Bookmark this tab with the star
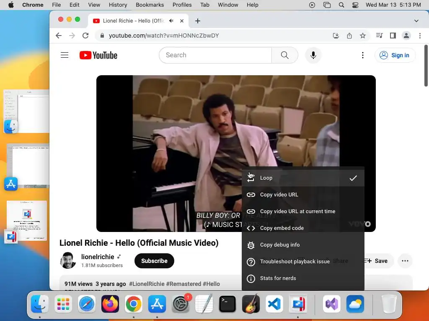 [x=363, y=36]
